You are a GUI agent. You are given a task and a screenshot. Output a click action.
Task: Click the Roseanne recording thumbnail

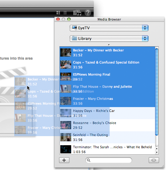66,125
